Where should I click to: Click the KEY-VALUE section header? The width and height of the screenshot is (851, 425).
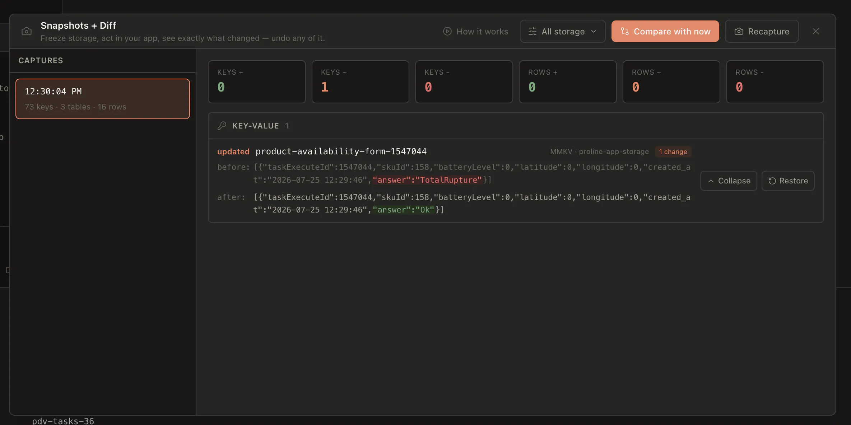pyautogui.click(x=516, y=126)
